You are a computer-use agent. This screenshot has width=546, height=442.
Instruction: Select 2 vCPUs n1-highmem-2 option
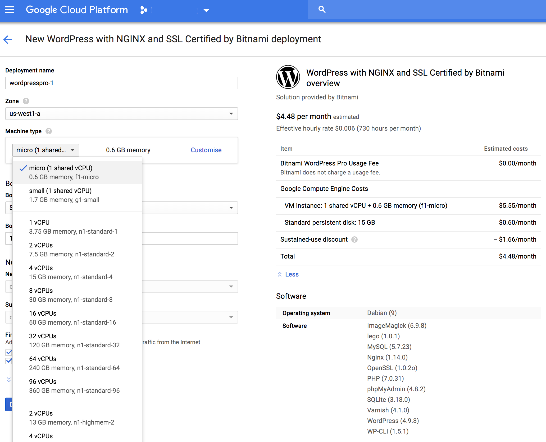71,418
